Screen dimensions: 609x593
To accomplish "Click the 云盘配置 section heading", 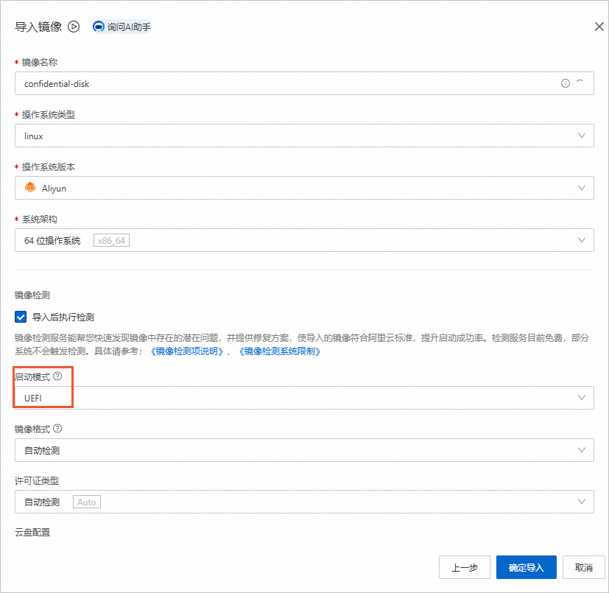I will coord(32,533).
